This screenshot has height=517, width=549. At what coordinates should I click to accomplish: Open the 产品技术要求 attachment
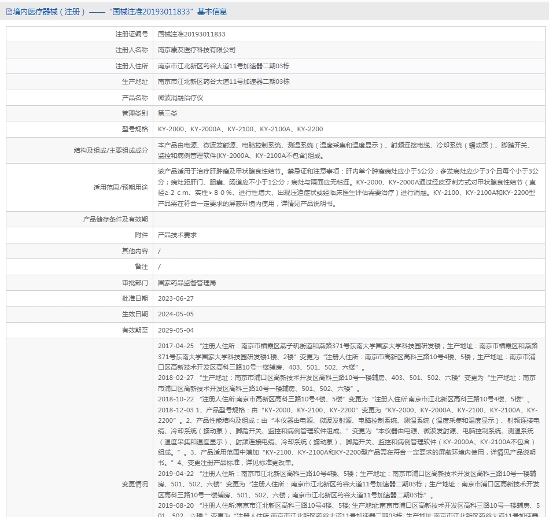(177, 235)
